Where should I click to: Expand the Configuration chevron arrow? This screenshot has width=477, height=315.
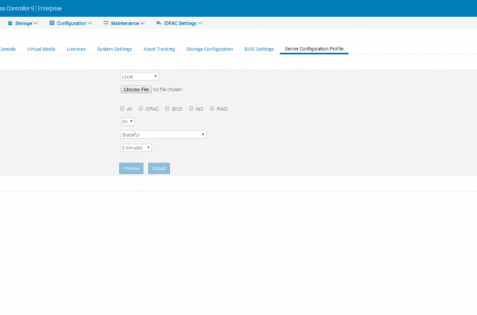(x=89, y=23)
